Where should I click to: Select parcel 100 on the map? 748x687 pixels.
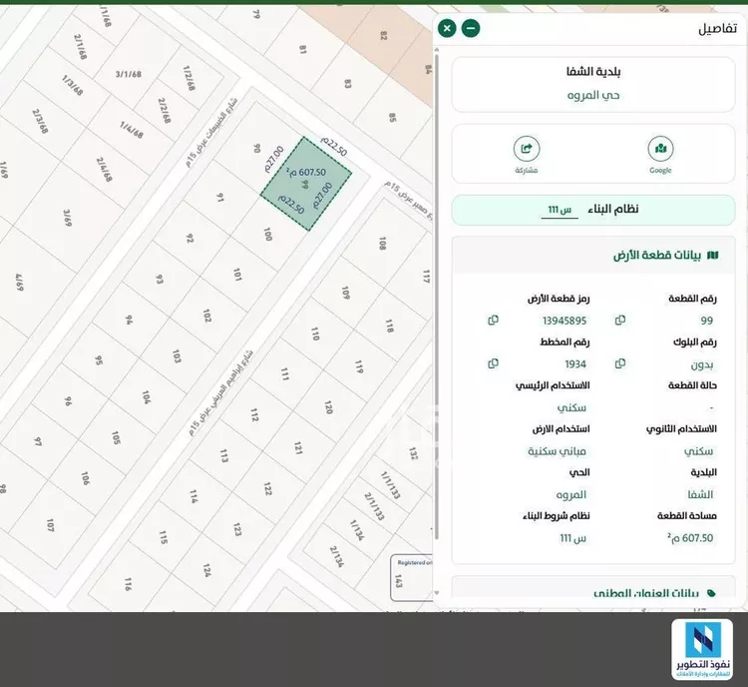(x=267, y=234)
